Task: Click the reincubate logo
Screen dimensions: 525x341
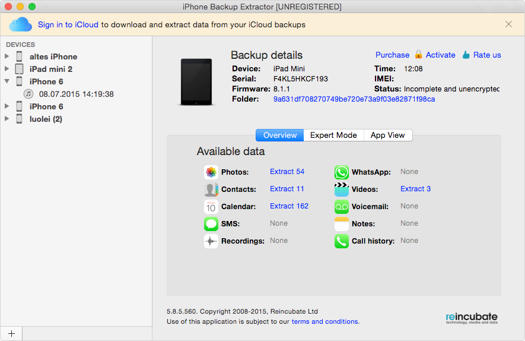Action: tap(472, 318)
